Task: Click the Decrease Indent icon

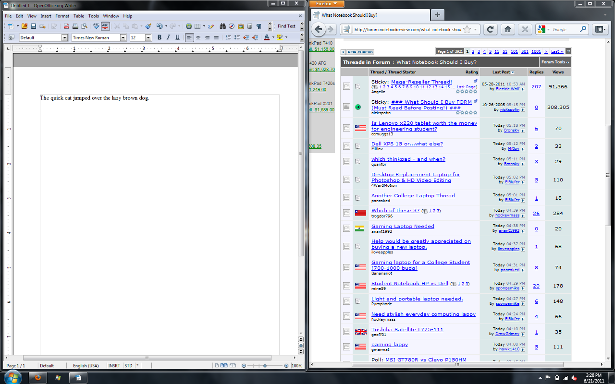Action: tap(246, 37)
